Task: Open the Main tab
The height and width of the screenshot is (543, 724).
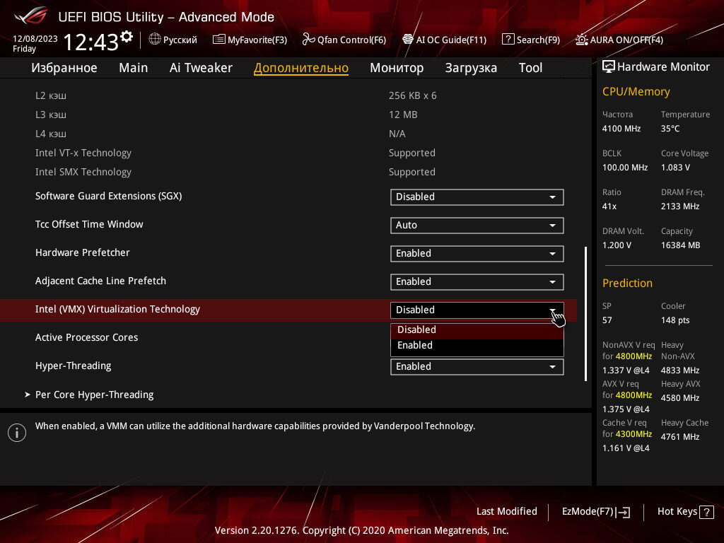Action: pyautogui.click(x=134, y=68)
